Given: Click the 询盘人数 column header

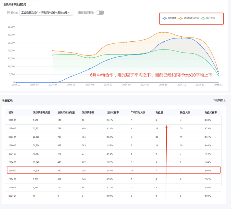Looking at the screenshot, I should point(185,112).
